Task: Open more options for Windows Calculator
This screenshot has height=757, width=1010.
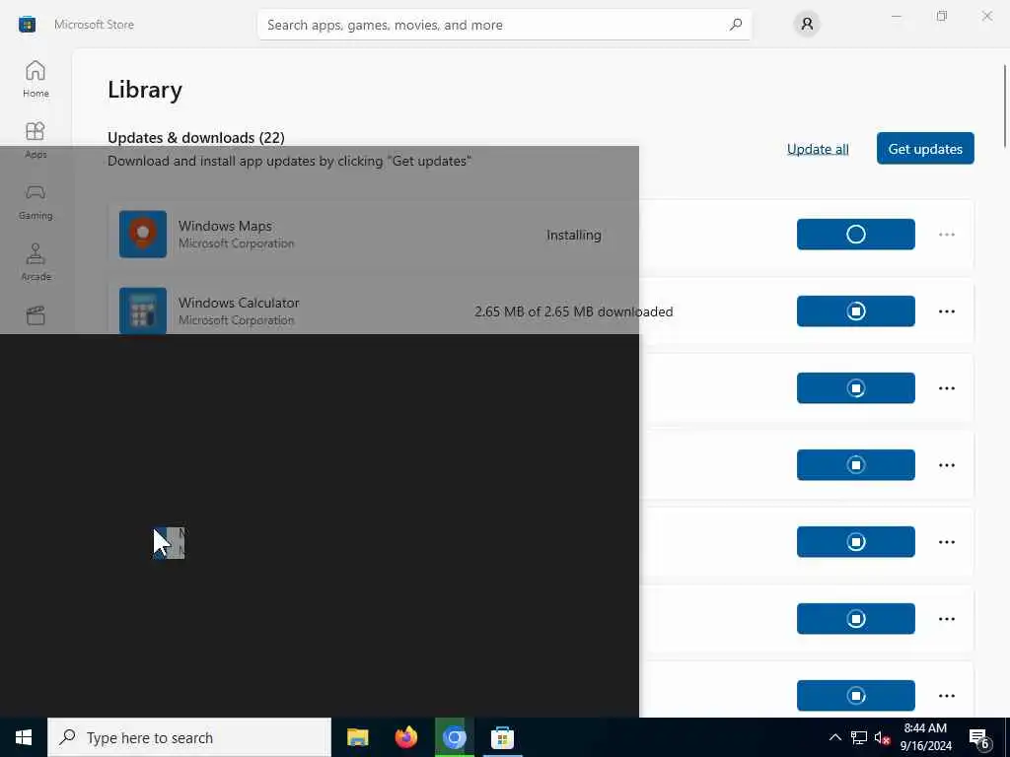Action: pyautogui.click(x=946, y=311)
